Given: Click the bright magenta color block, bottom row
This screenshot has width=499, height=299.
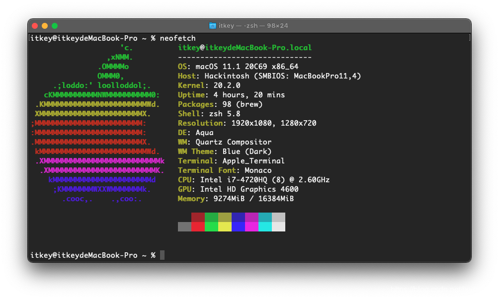Looking at the screenshot, I should pyautogui.click(x=251, y=227).
